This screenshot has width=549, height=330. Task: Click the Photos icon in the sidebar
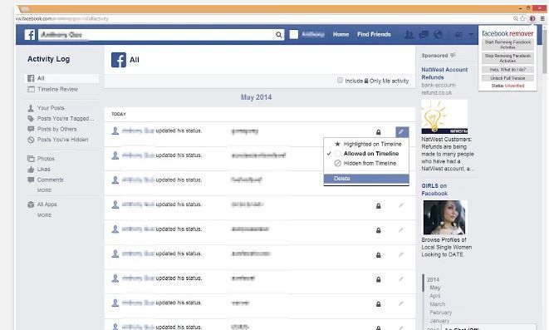click(31, 159)
